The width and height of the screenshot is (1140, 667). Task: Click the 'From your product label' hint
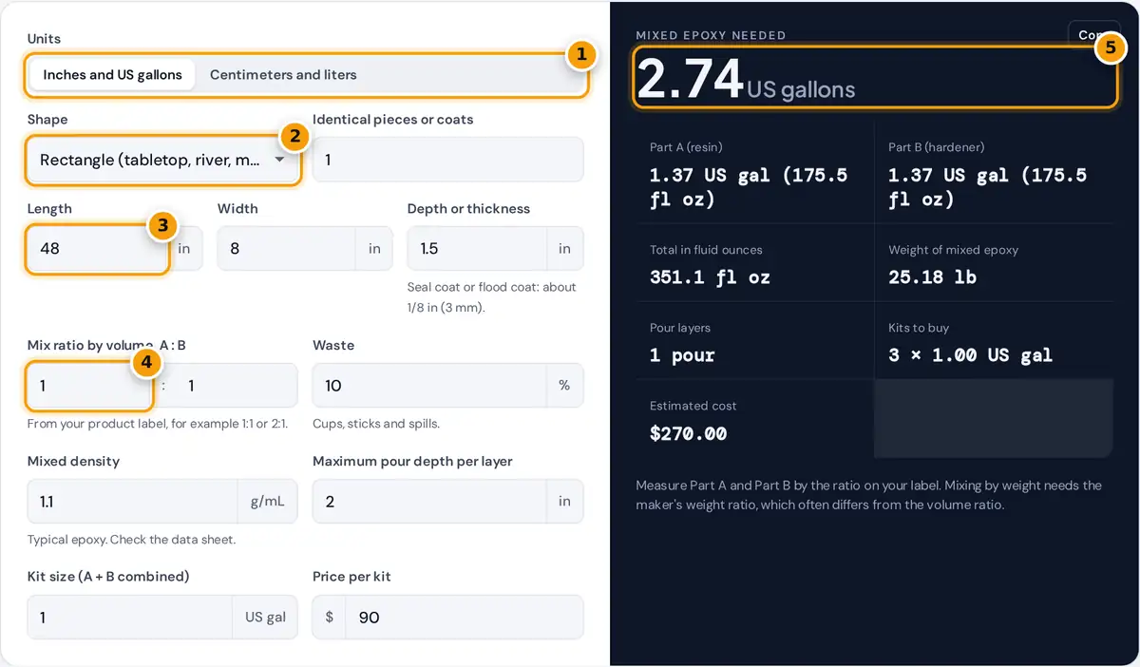(x=158, y=423)
